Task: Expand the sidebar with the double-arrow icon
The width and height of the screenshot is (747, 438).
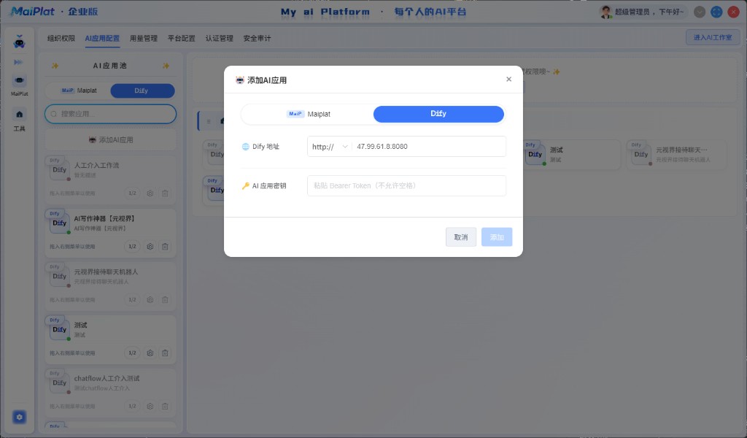Action: tap(18, 62)
